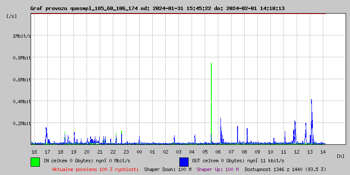
Task: Click the 0,6Mbit y-axis label
Action: point(22,80)
